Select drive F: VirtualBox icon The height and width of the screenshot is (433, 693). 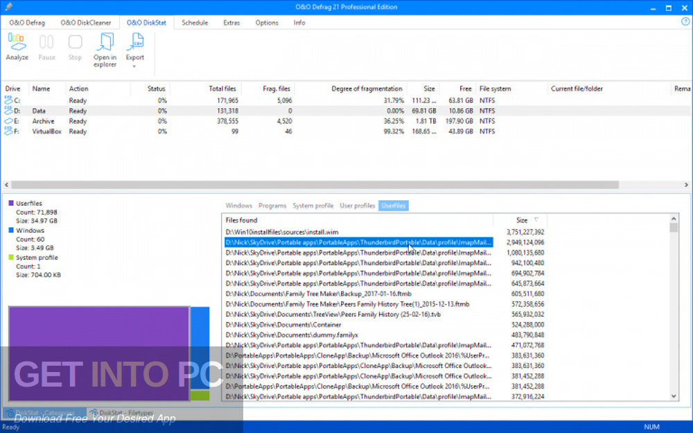8,131
